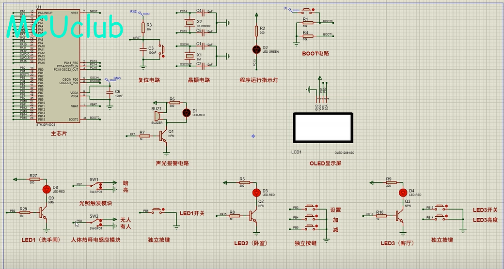Click the reset push button beside C3
Image resolution: width=504 pixels, height=269 pixels.
click(x=163, y=50)
